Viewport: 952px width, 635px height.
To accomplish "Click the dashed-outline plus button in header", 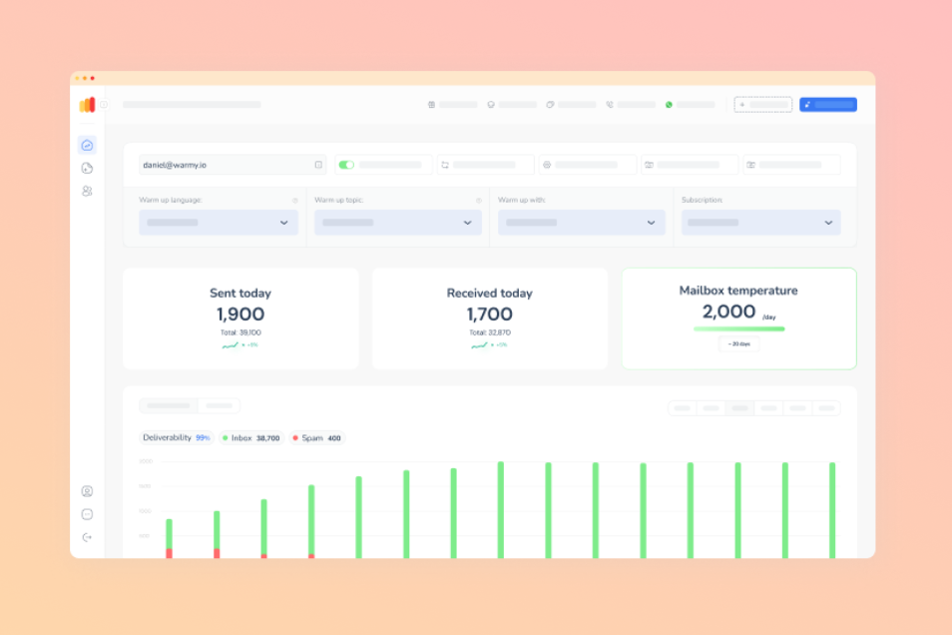I will 763,105.
